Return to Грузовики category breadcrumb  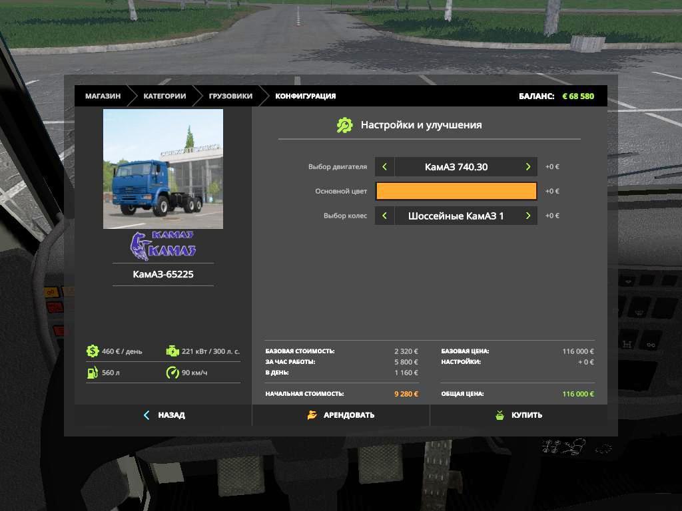click(230, 96)
